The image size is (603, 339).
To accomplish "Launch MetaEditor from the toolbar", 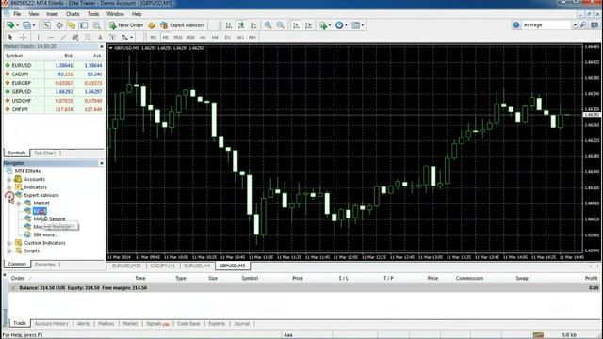I will pyautogui.click(x=152, y=25).
